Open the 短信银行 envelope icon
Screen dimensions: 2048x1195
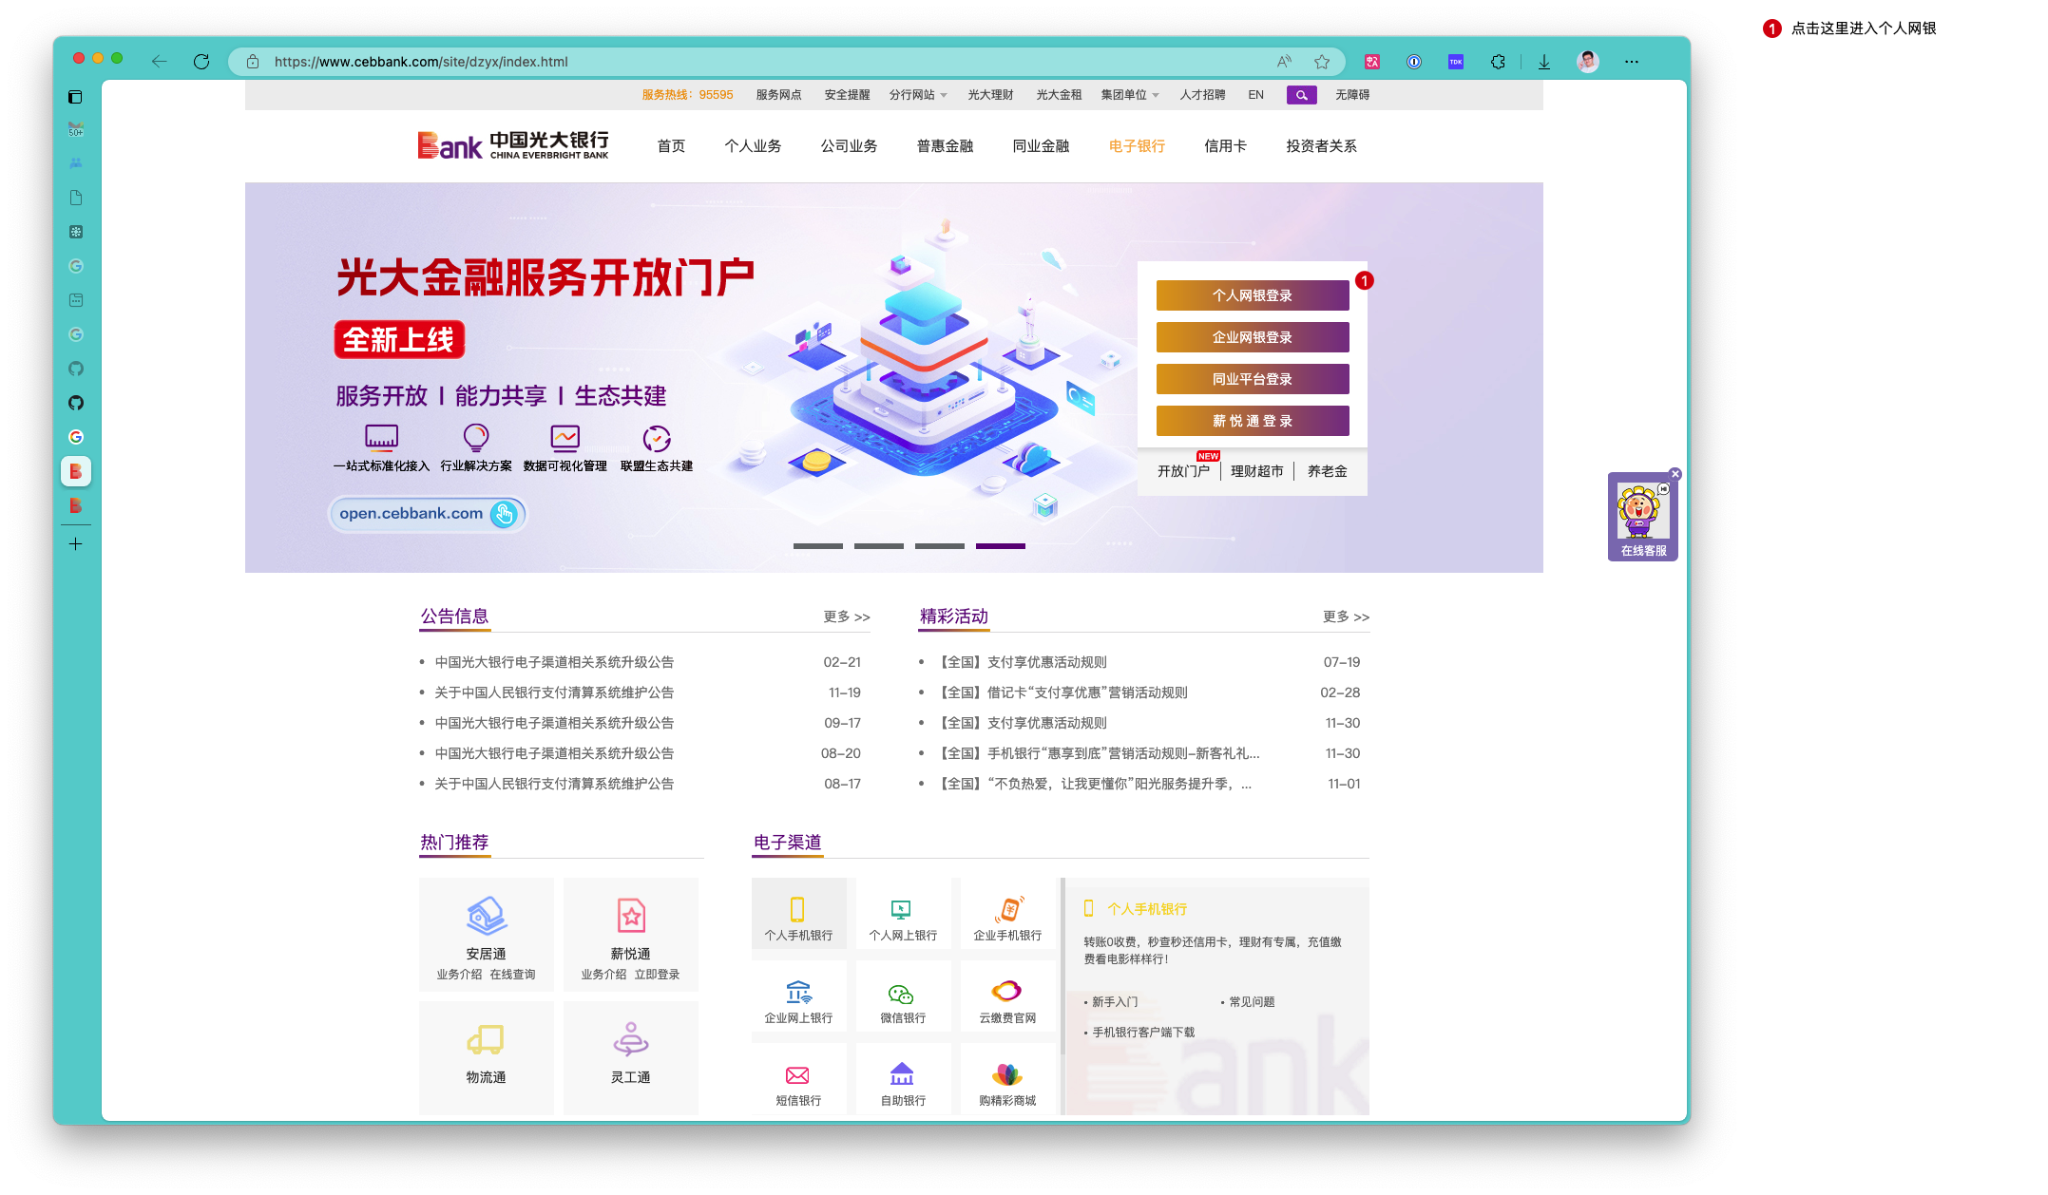coord(797,1075)
